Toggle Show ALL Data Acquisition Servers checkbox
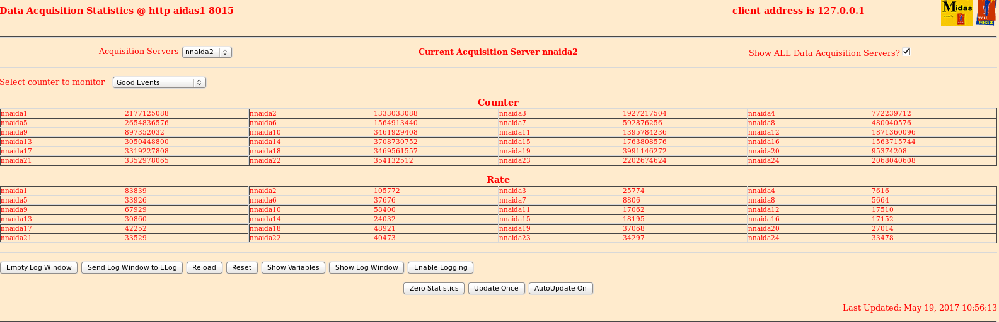Viewport: 999px width, 322px height. (906, 52)
